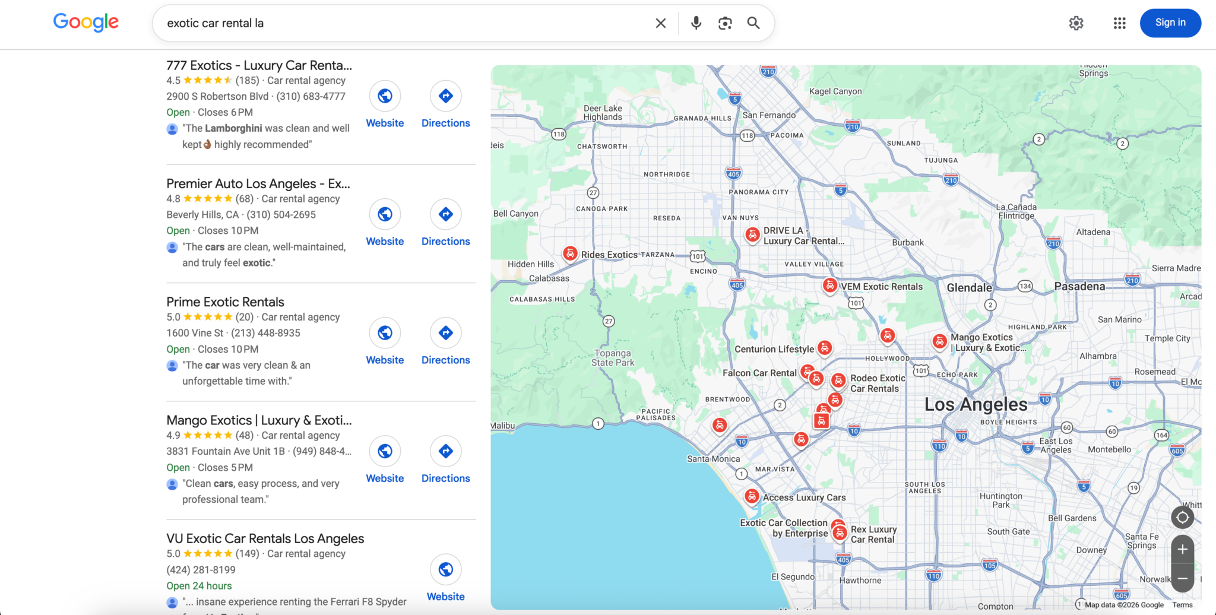Click the Mango Exotics pin on the map
This screenshot has width=1216, height=615.
coord(939,341)
